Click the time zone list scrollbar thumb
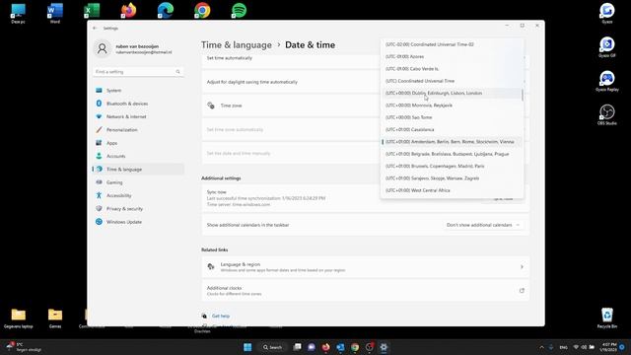The height and width of the screenshot is (355, 631). click(x=523, y=96)
